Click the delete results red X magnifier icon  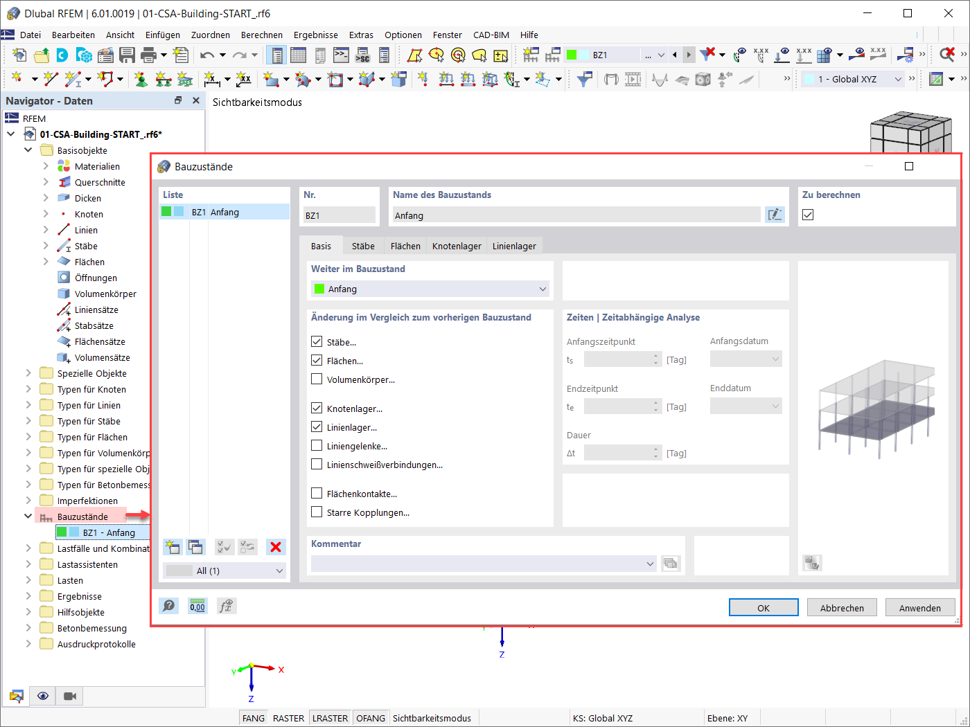point(947,55)
